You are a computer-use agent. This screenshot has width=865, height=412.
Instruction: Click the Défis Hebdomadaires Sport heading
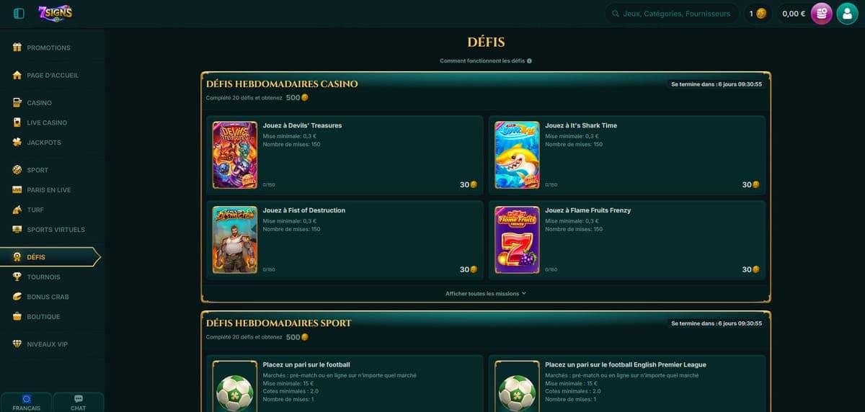[279, 323]
